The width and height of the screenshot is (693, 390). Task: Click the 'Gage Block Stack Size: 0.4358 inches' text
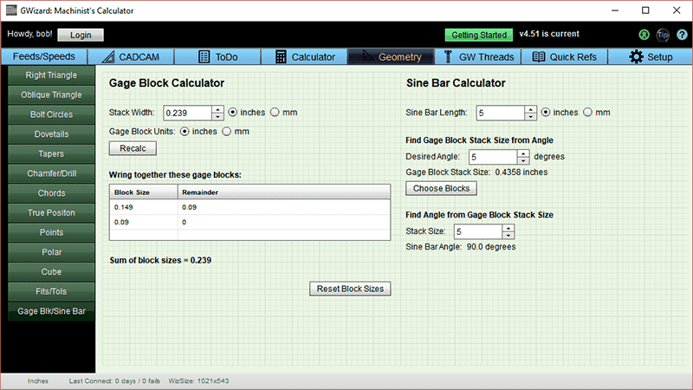[476, 172]
